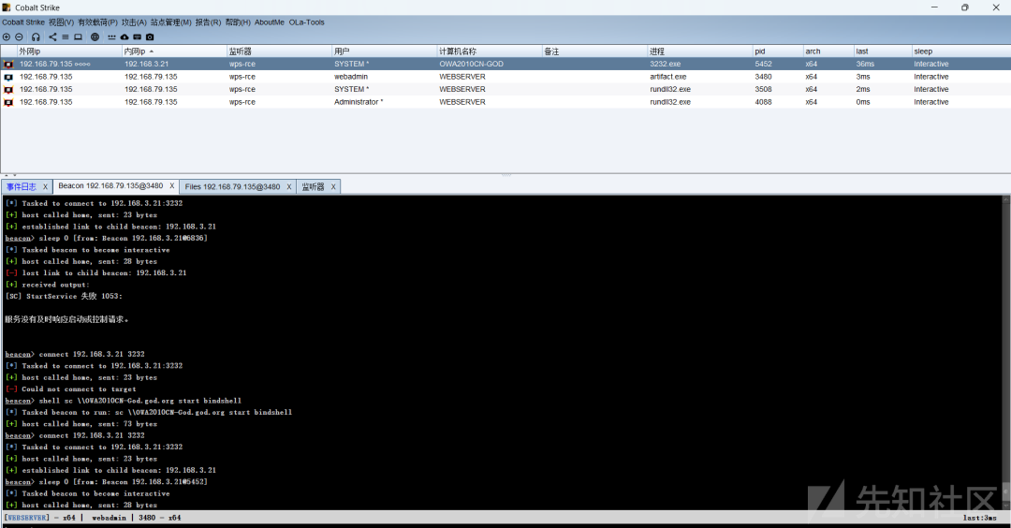Sort by the last column header

coord(883,51)
